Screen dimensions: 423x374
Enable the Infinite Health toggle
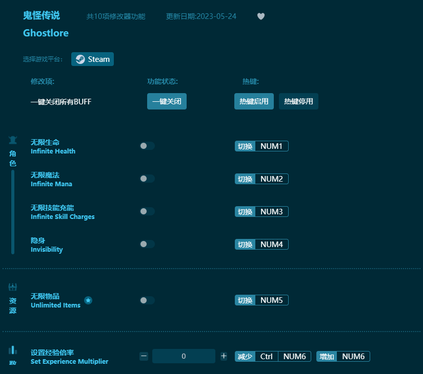point(147,146)
